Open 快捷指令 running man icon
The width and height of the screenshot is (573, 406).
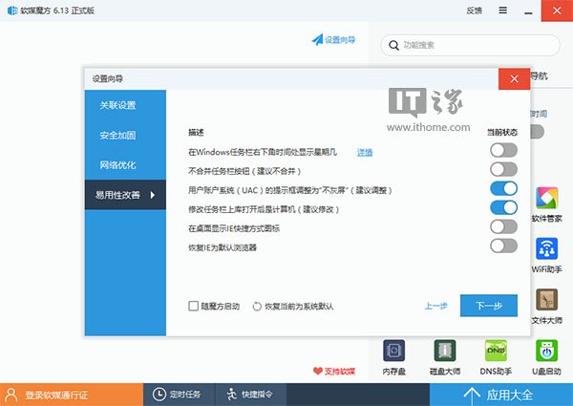click(x=232, y=395)
